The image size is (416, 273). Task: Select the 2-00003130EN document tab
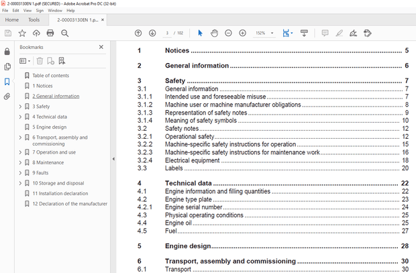77,20
